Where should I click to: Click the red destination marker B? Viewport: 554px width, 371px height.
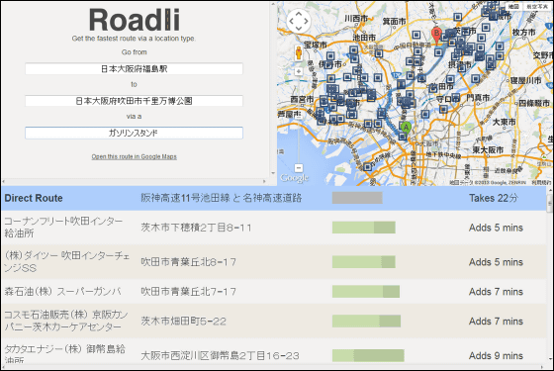click(x=436, y=36)
